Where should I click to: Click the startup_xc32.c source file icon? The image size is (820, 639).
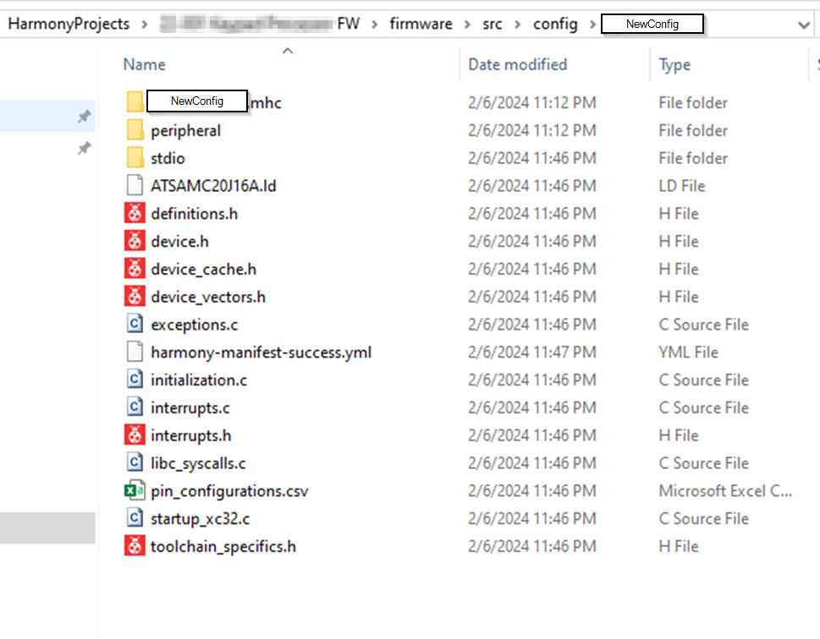pos(135,518)
